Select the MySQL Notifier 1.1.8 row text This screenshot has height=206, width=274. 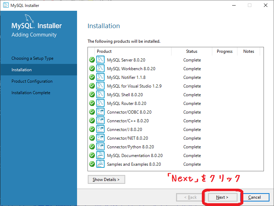[x=126, y=77]
